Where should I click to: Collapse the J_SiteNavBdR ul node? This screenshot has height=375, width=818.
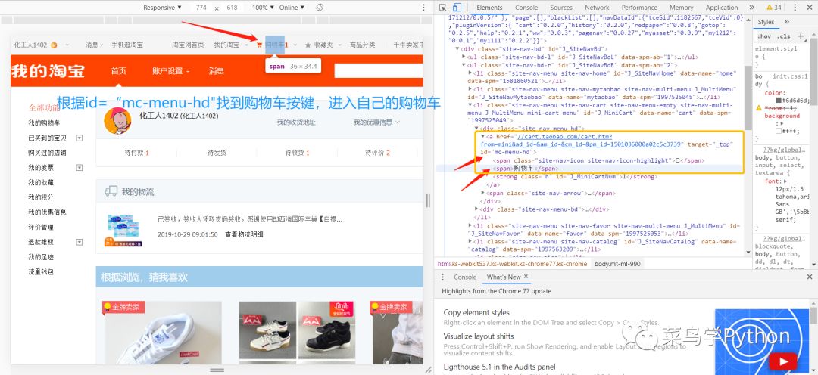point(464,65)
